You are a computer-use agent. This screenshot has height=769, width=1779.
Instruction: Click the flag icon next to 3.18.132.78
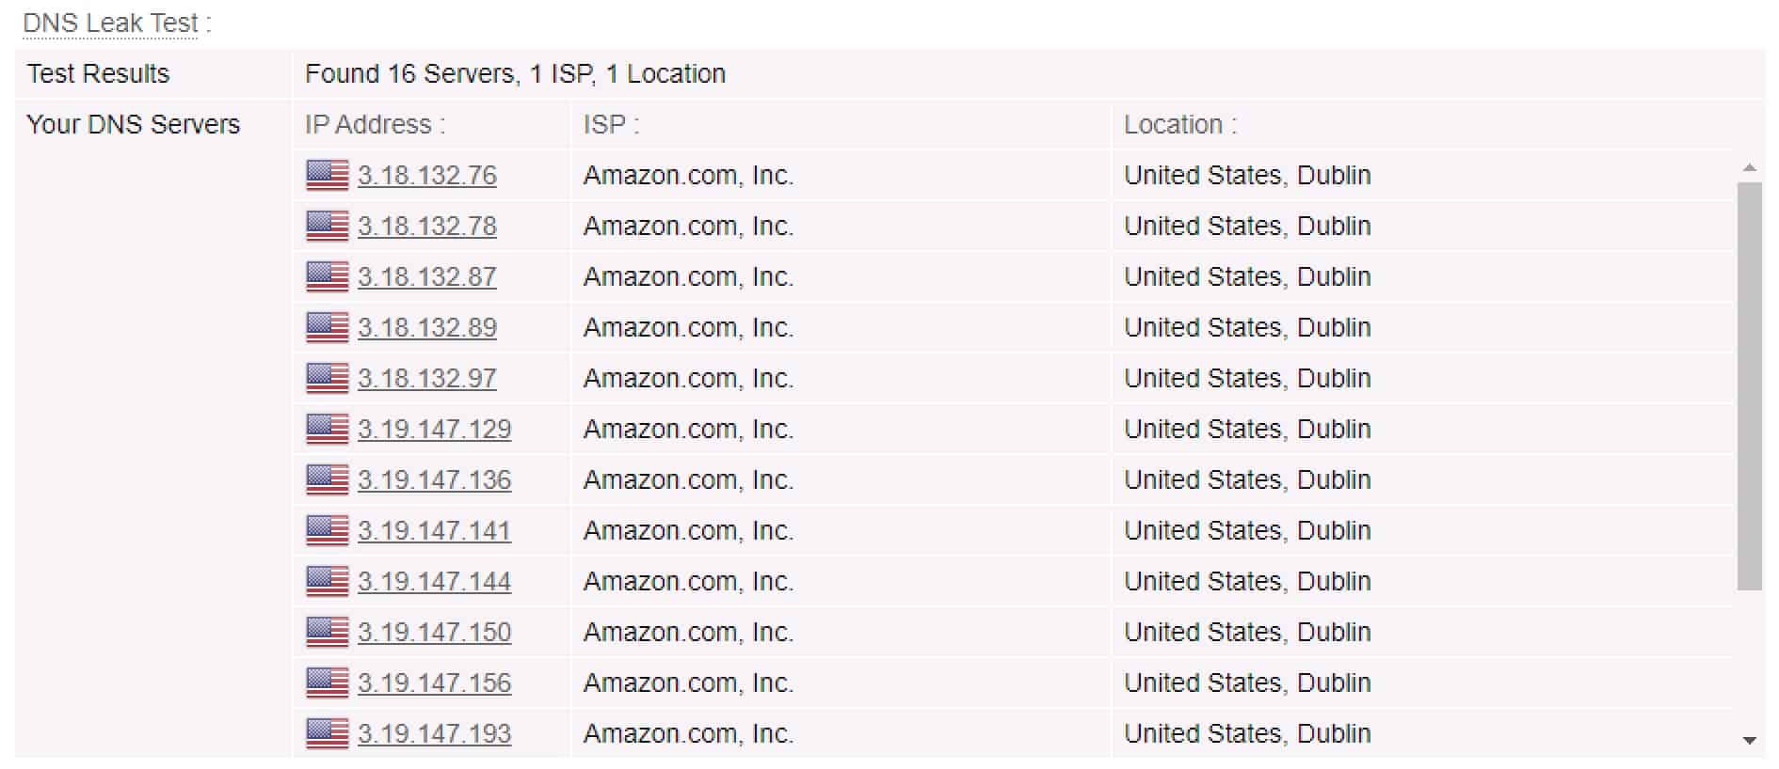[x=328, y=227]
